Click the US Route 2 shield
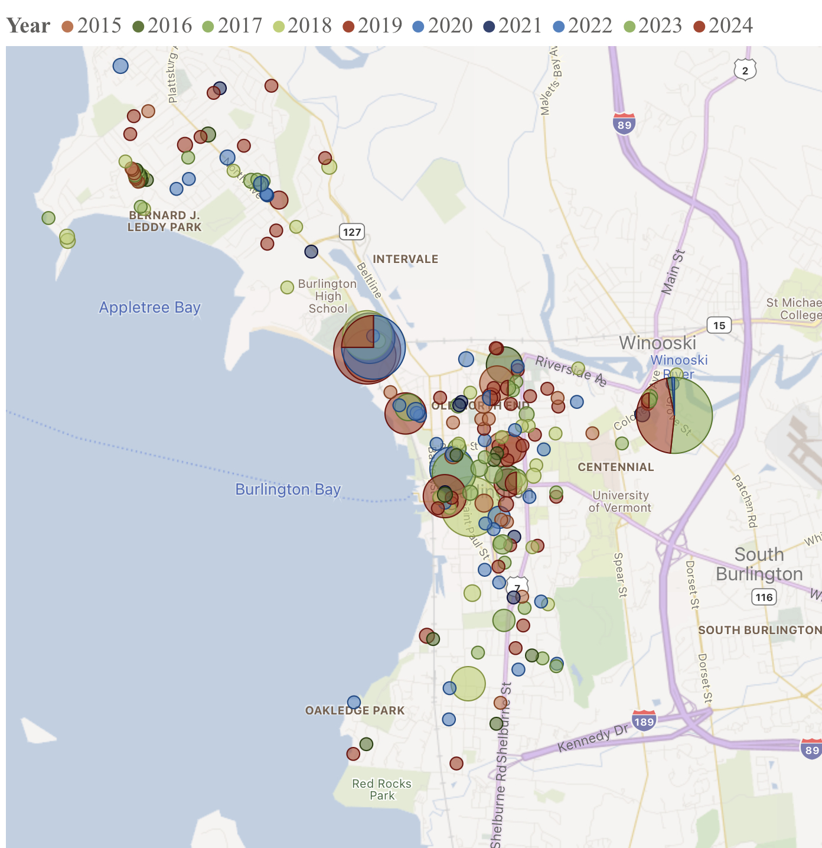The width and height of the screenshot is (822, 848). (745, 70)
